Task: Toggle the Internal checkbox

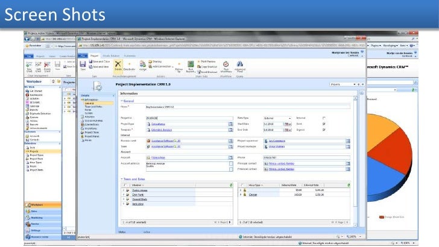Action: (324, 119)
